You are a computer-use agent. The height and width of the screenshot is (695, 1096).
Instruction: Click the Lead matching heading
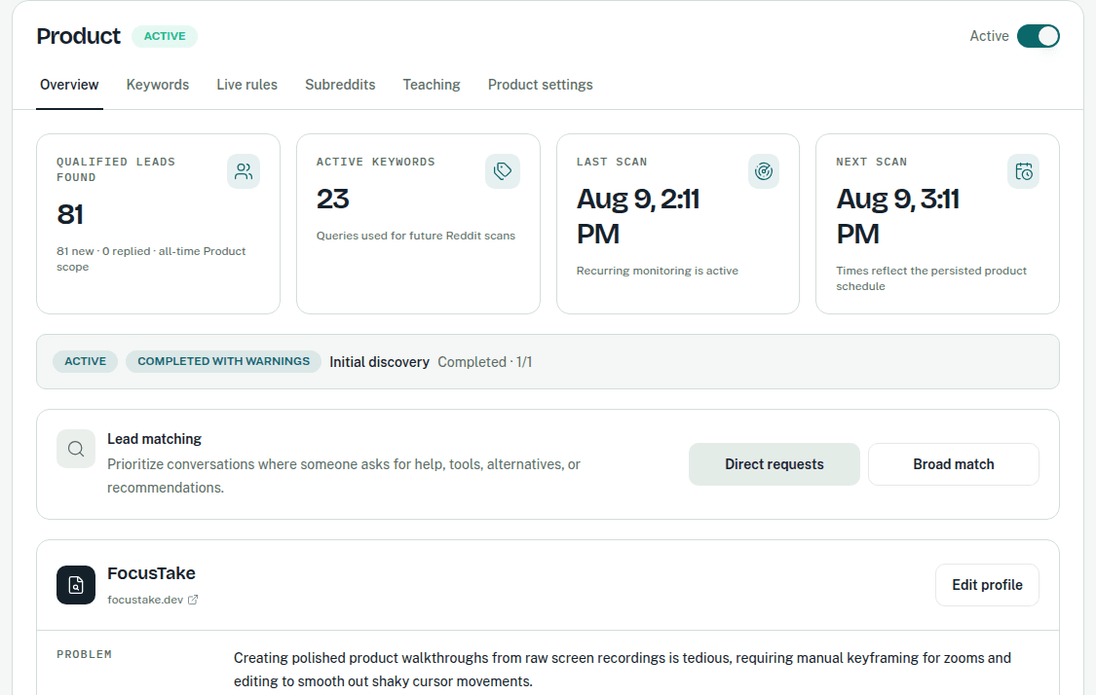pyautogui.click(x=154, y=439)
